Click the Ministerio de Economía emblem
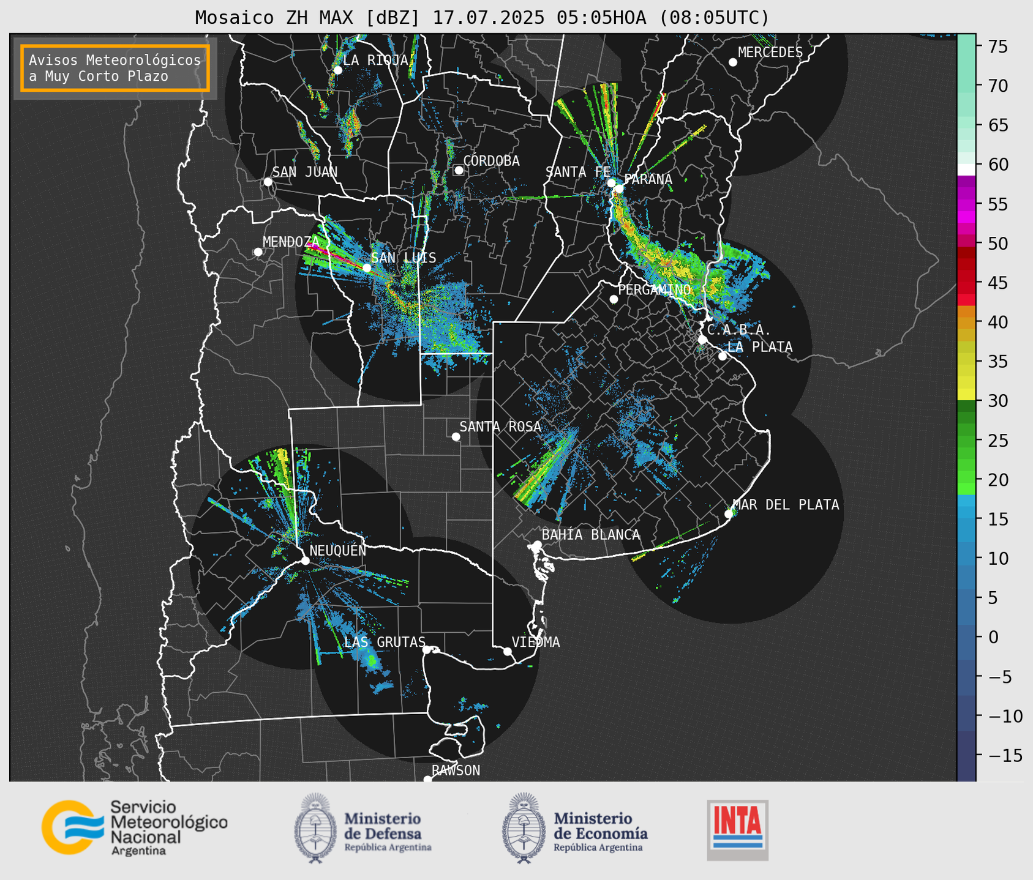Image resolution: width=1033 pixels, height=880 pixels. pyautogui.click(x=524, y=828)
